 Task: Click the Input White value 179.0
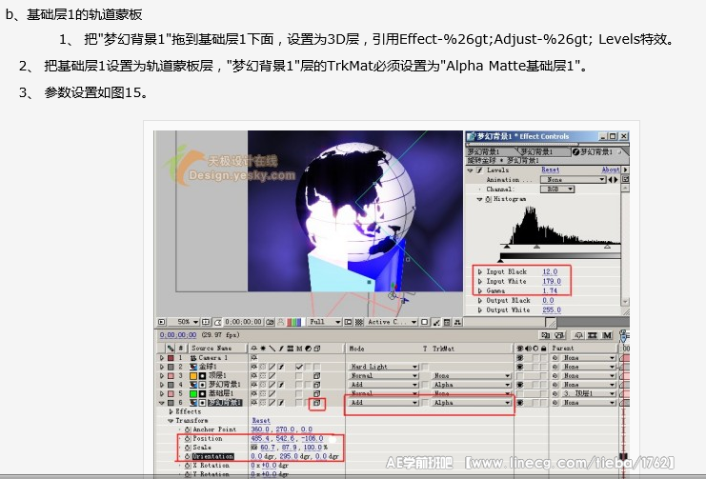coord(551,281)
